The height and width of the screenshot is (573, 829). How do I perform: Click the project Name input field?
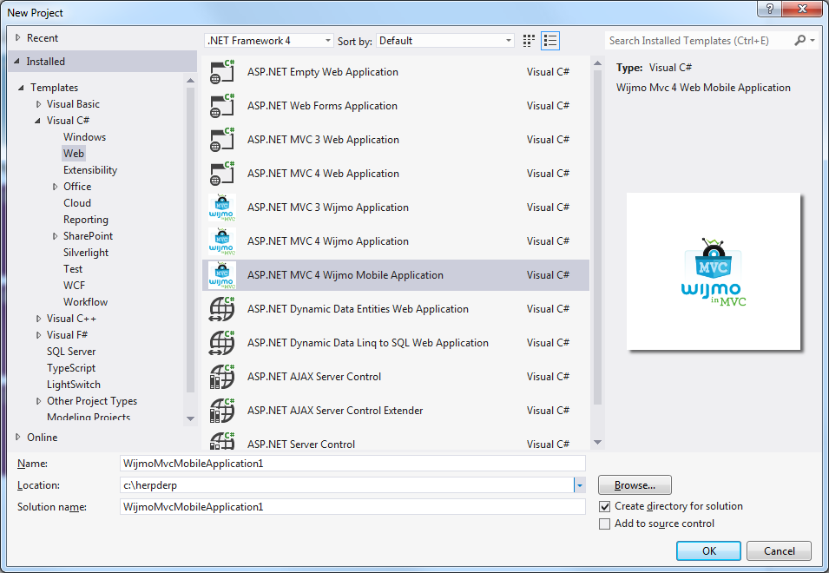coord(352,464)
